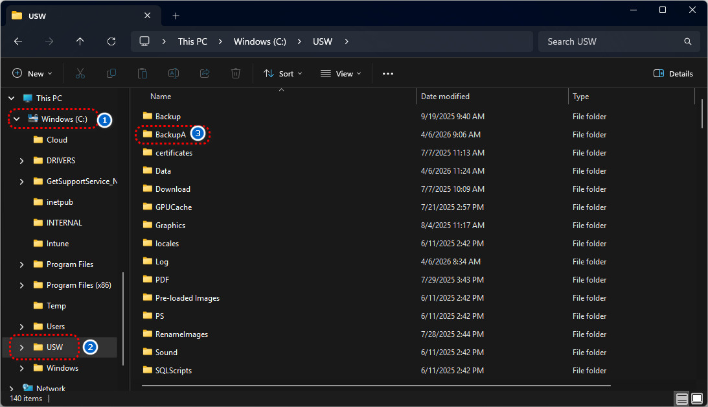Click the Paste clipboard icon
The height and width of the screenshot is (407, 708).
pos(143,74)
